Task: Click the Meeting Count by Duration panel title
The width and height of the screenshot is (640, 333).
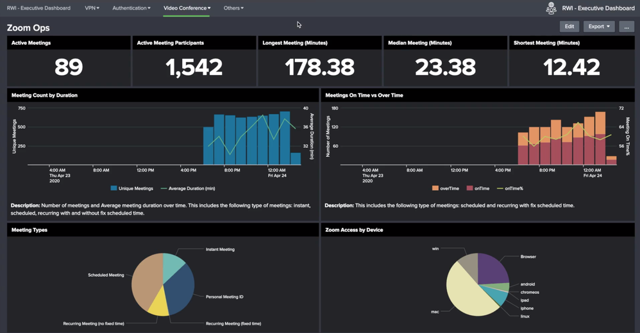Action: (x=44, y=95)
